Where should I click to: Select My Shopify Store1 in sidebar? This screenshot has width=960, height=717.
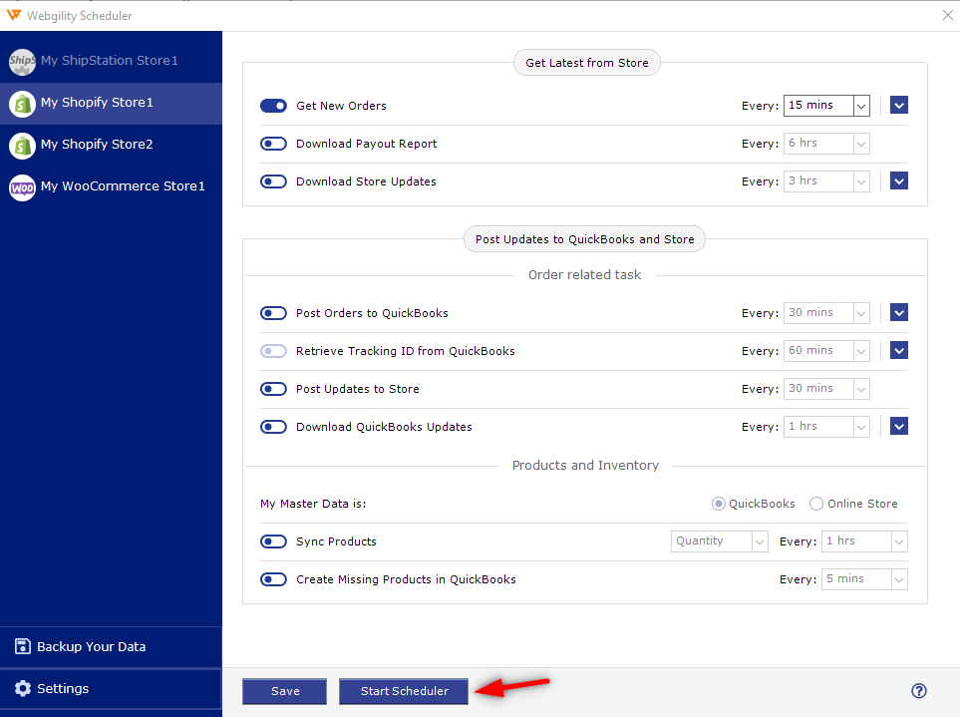(x=111, y=103)
